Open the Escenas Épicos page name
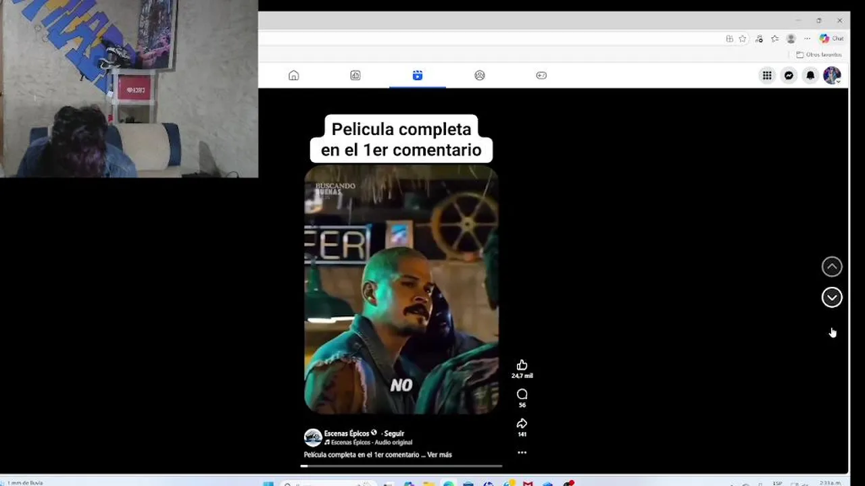Image resolution: width=865 pixels, height=486 pixels. click(x=347, y=433)
